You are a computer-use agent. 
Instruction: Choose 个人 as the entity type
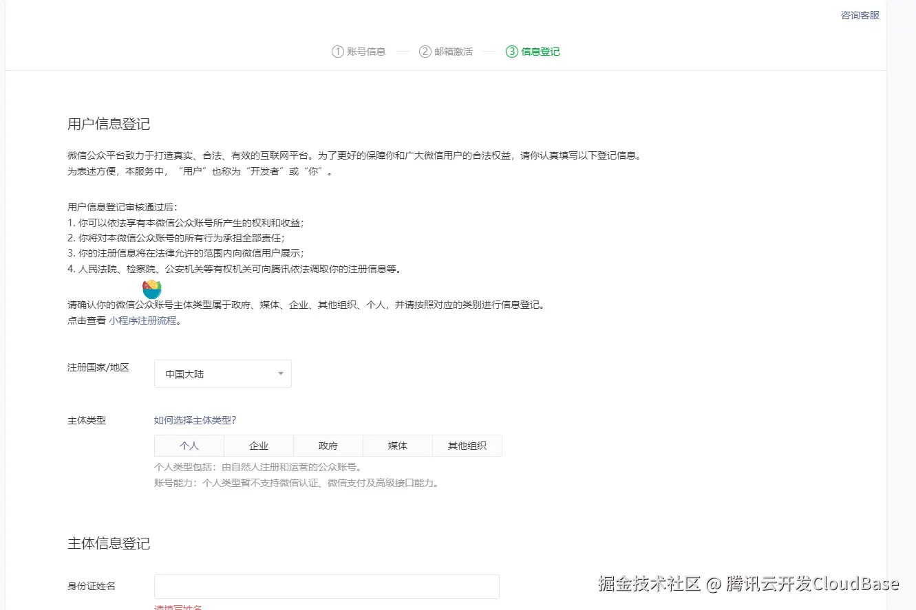tap(189, 446)
